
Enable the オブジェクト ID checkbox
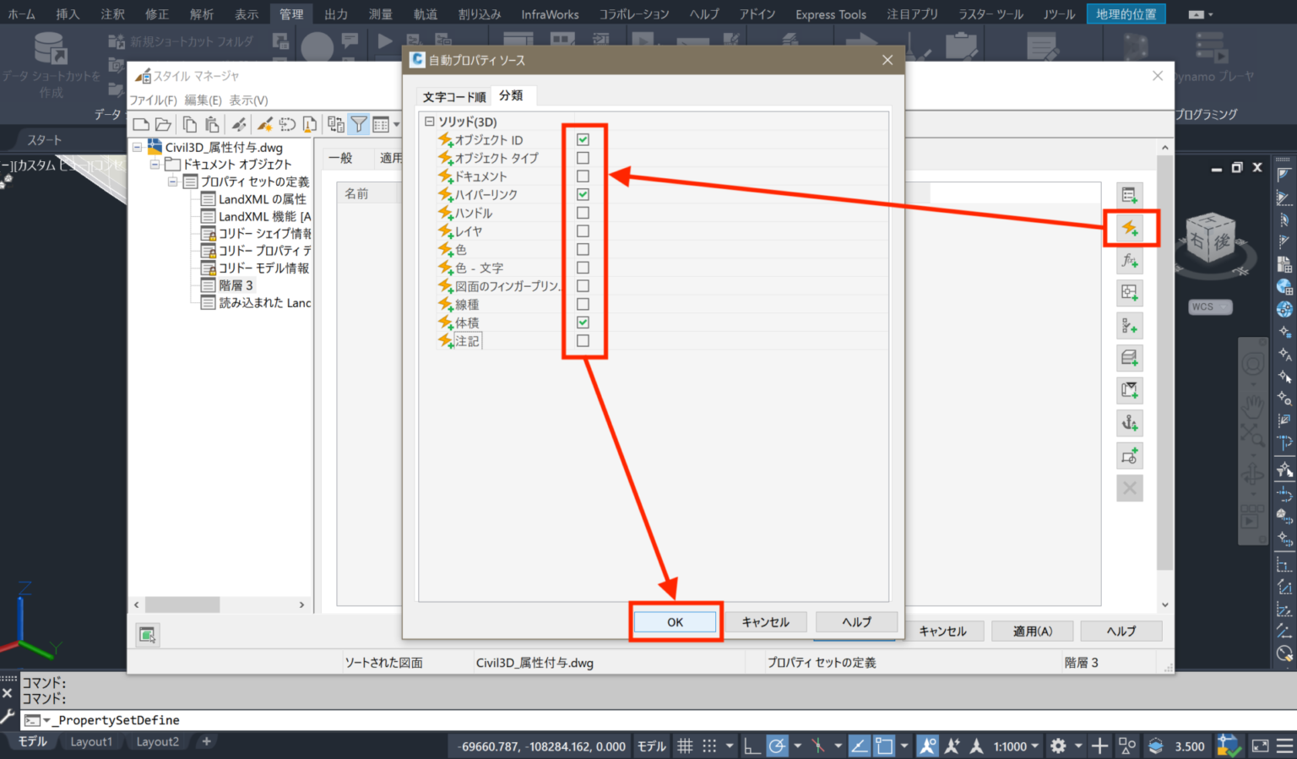point(583,139)
